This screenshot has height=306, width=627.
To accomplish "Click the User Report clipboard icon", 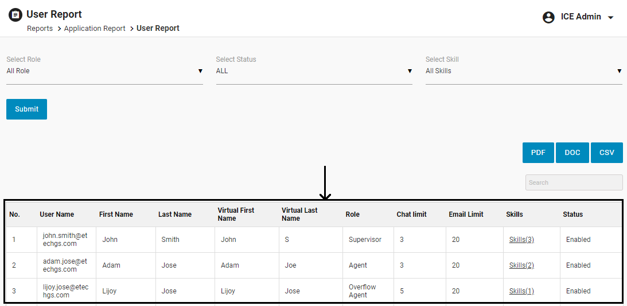I will 15,15.
